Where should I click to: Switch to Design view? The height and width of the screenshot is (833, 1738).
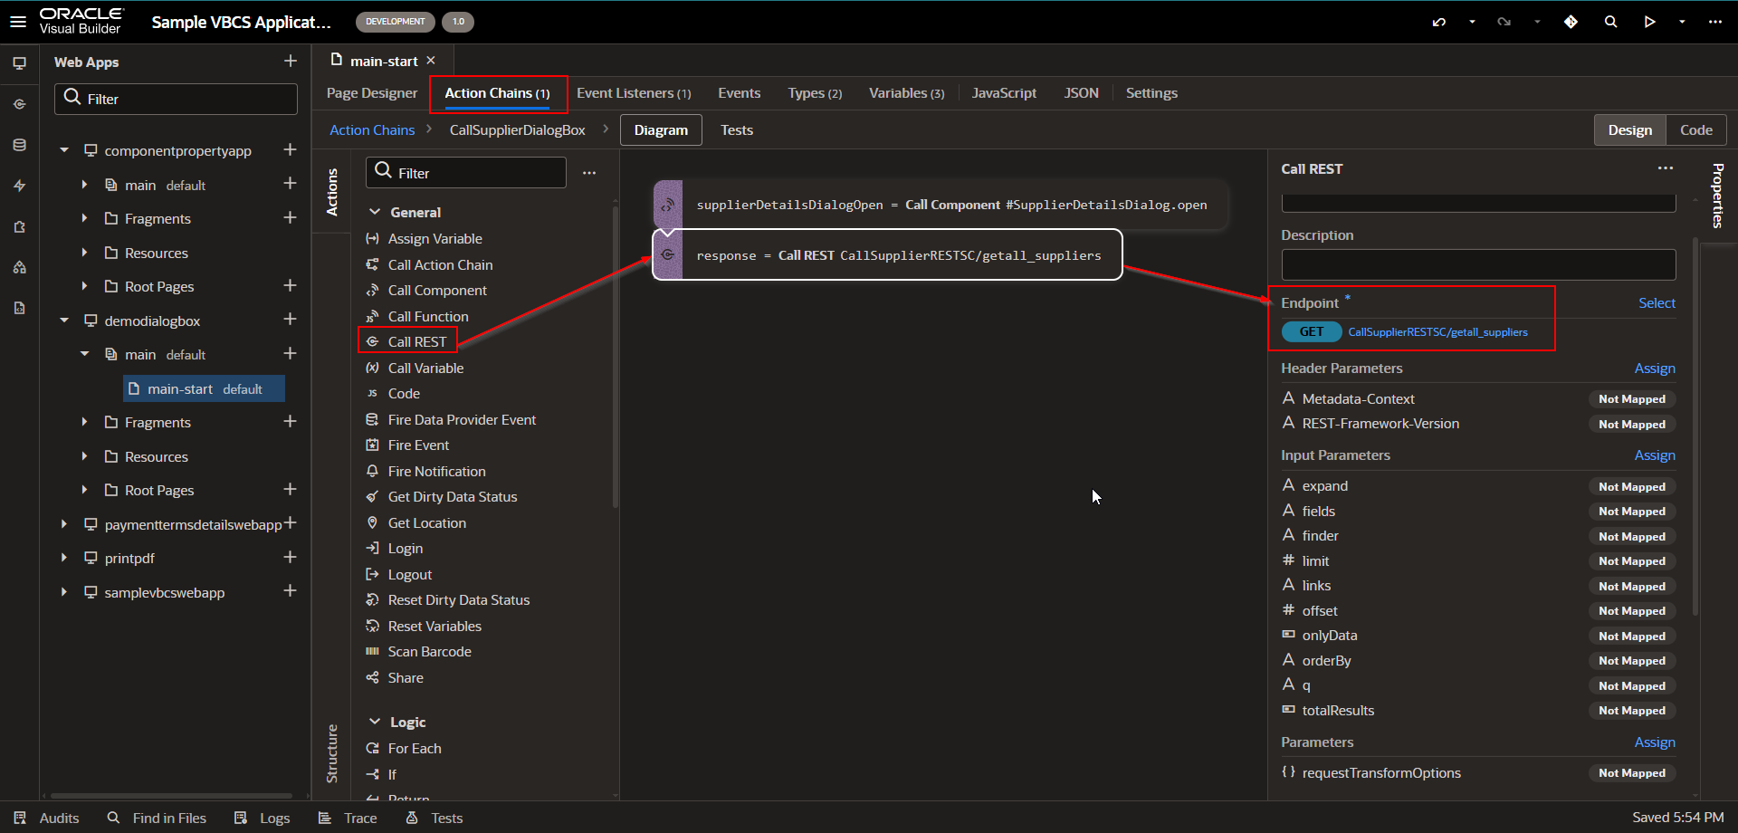[1629, 130]
